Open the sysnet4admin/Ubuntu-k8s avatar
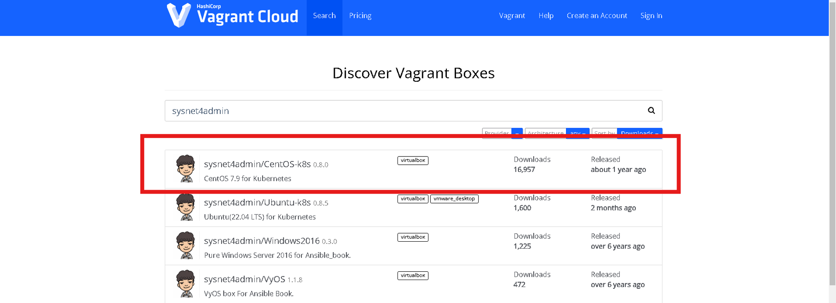This screenshot has width=836, height=303. [186, 207]
